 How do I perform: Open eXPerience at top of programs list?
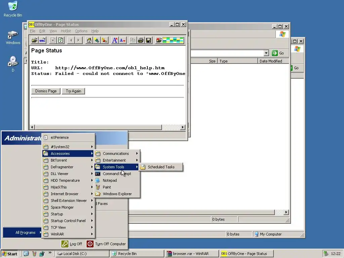tap(68, 137)
